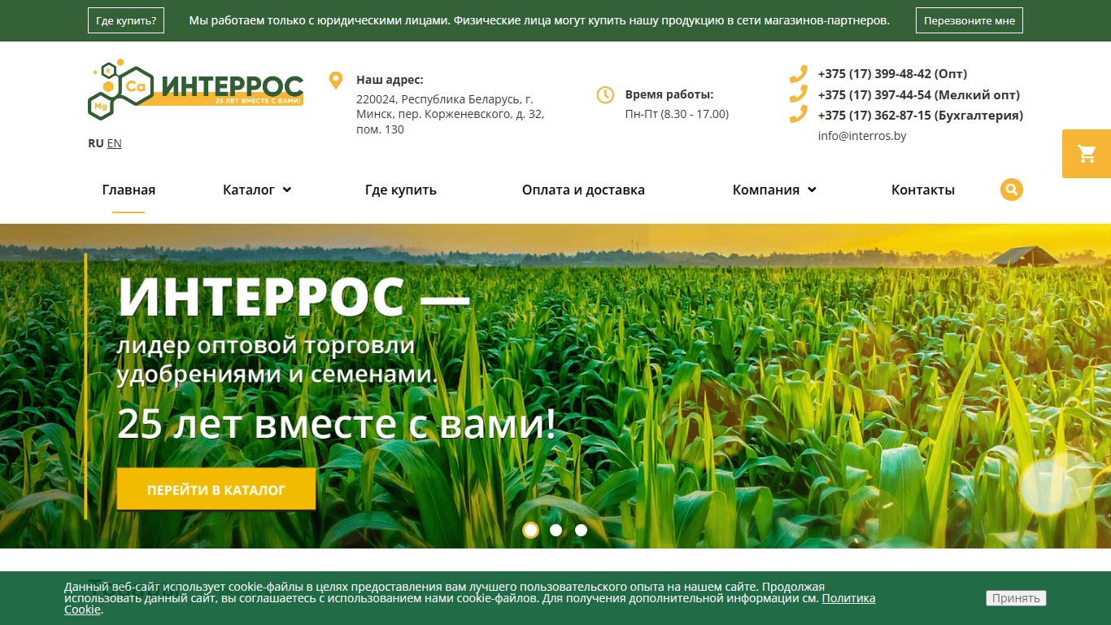
Task: Click the location pin icon beside the address
Action: pyautogui.click(x=335, y=81)
